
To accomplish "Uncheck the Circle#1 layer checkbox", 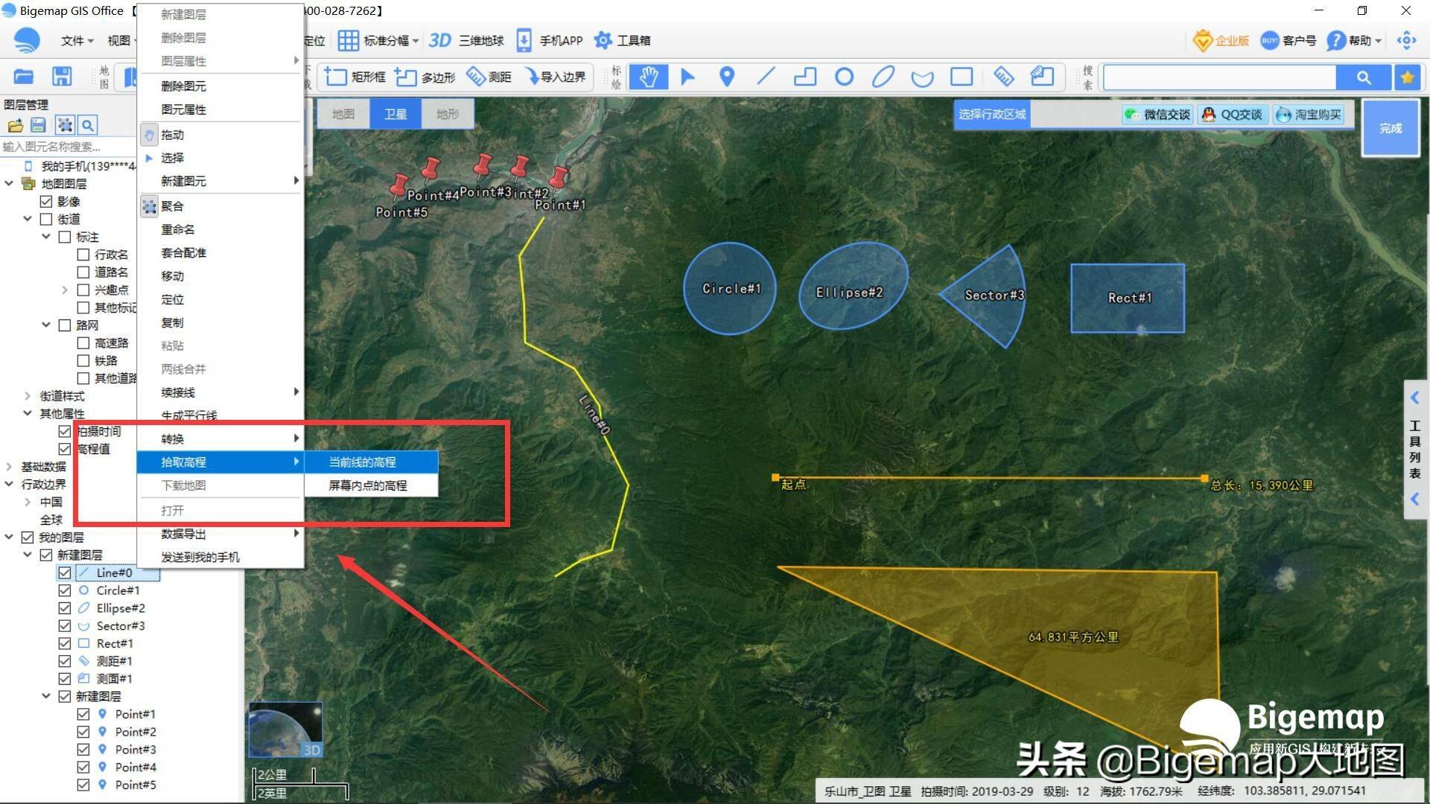I will (65, 590).
